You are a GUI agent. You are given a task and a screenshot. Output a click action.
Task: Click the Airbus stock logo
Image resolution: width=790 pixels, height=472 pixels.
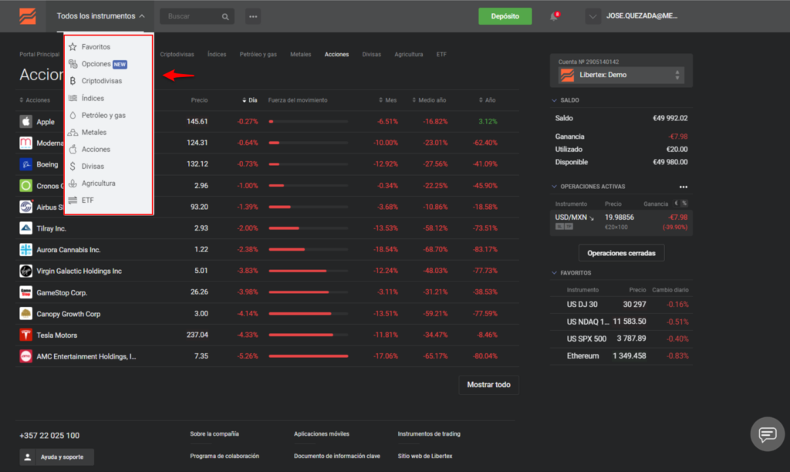[25, 207]
